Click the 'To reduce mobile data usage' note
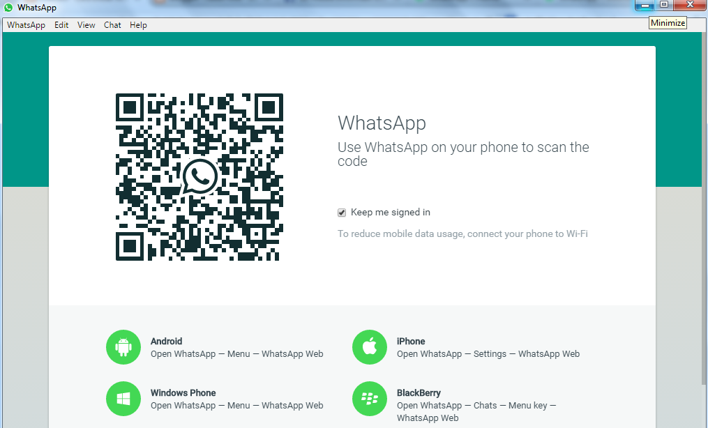Screen dimensions: 708x428 pos(463,234)
